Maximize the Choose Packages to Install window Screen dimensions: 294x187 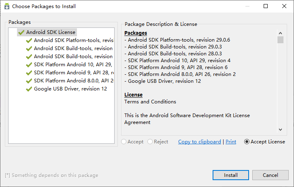[x=266, y=6]
